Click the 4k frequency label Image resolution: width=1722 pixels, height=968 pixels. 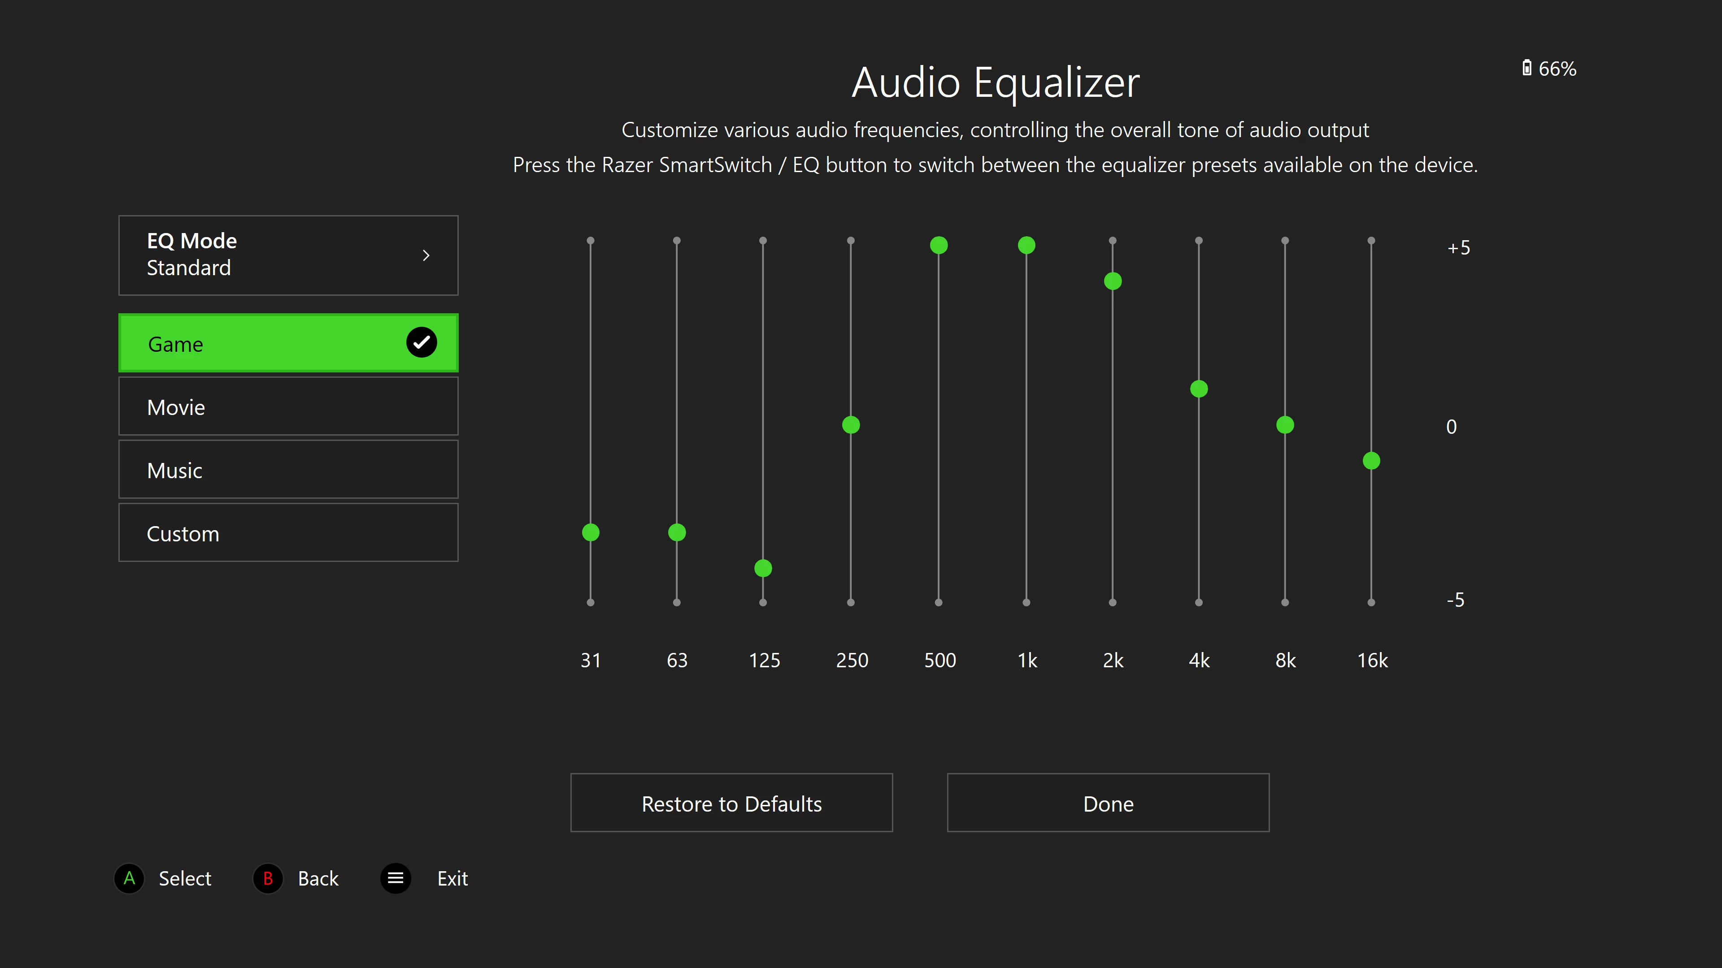point(1199,661)
